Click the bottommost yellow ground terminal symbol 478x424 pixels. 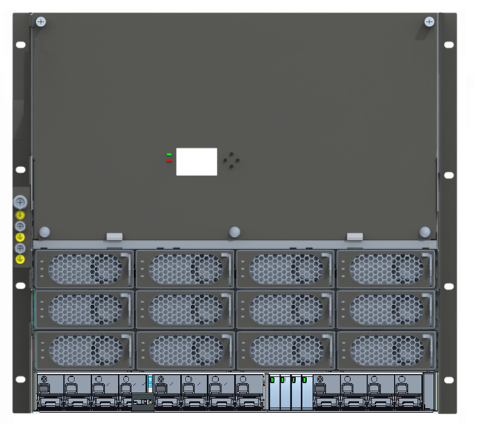(x=20, y=259)
